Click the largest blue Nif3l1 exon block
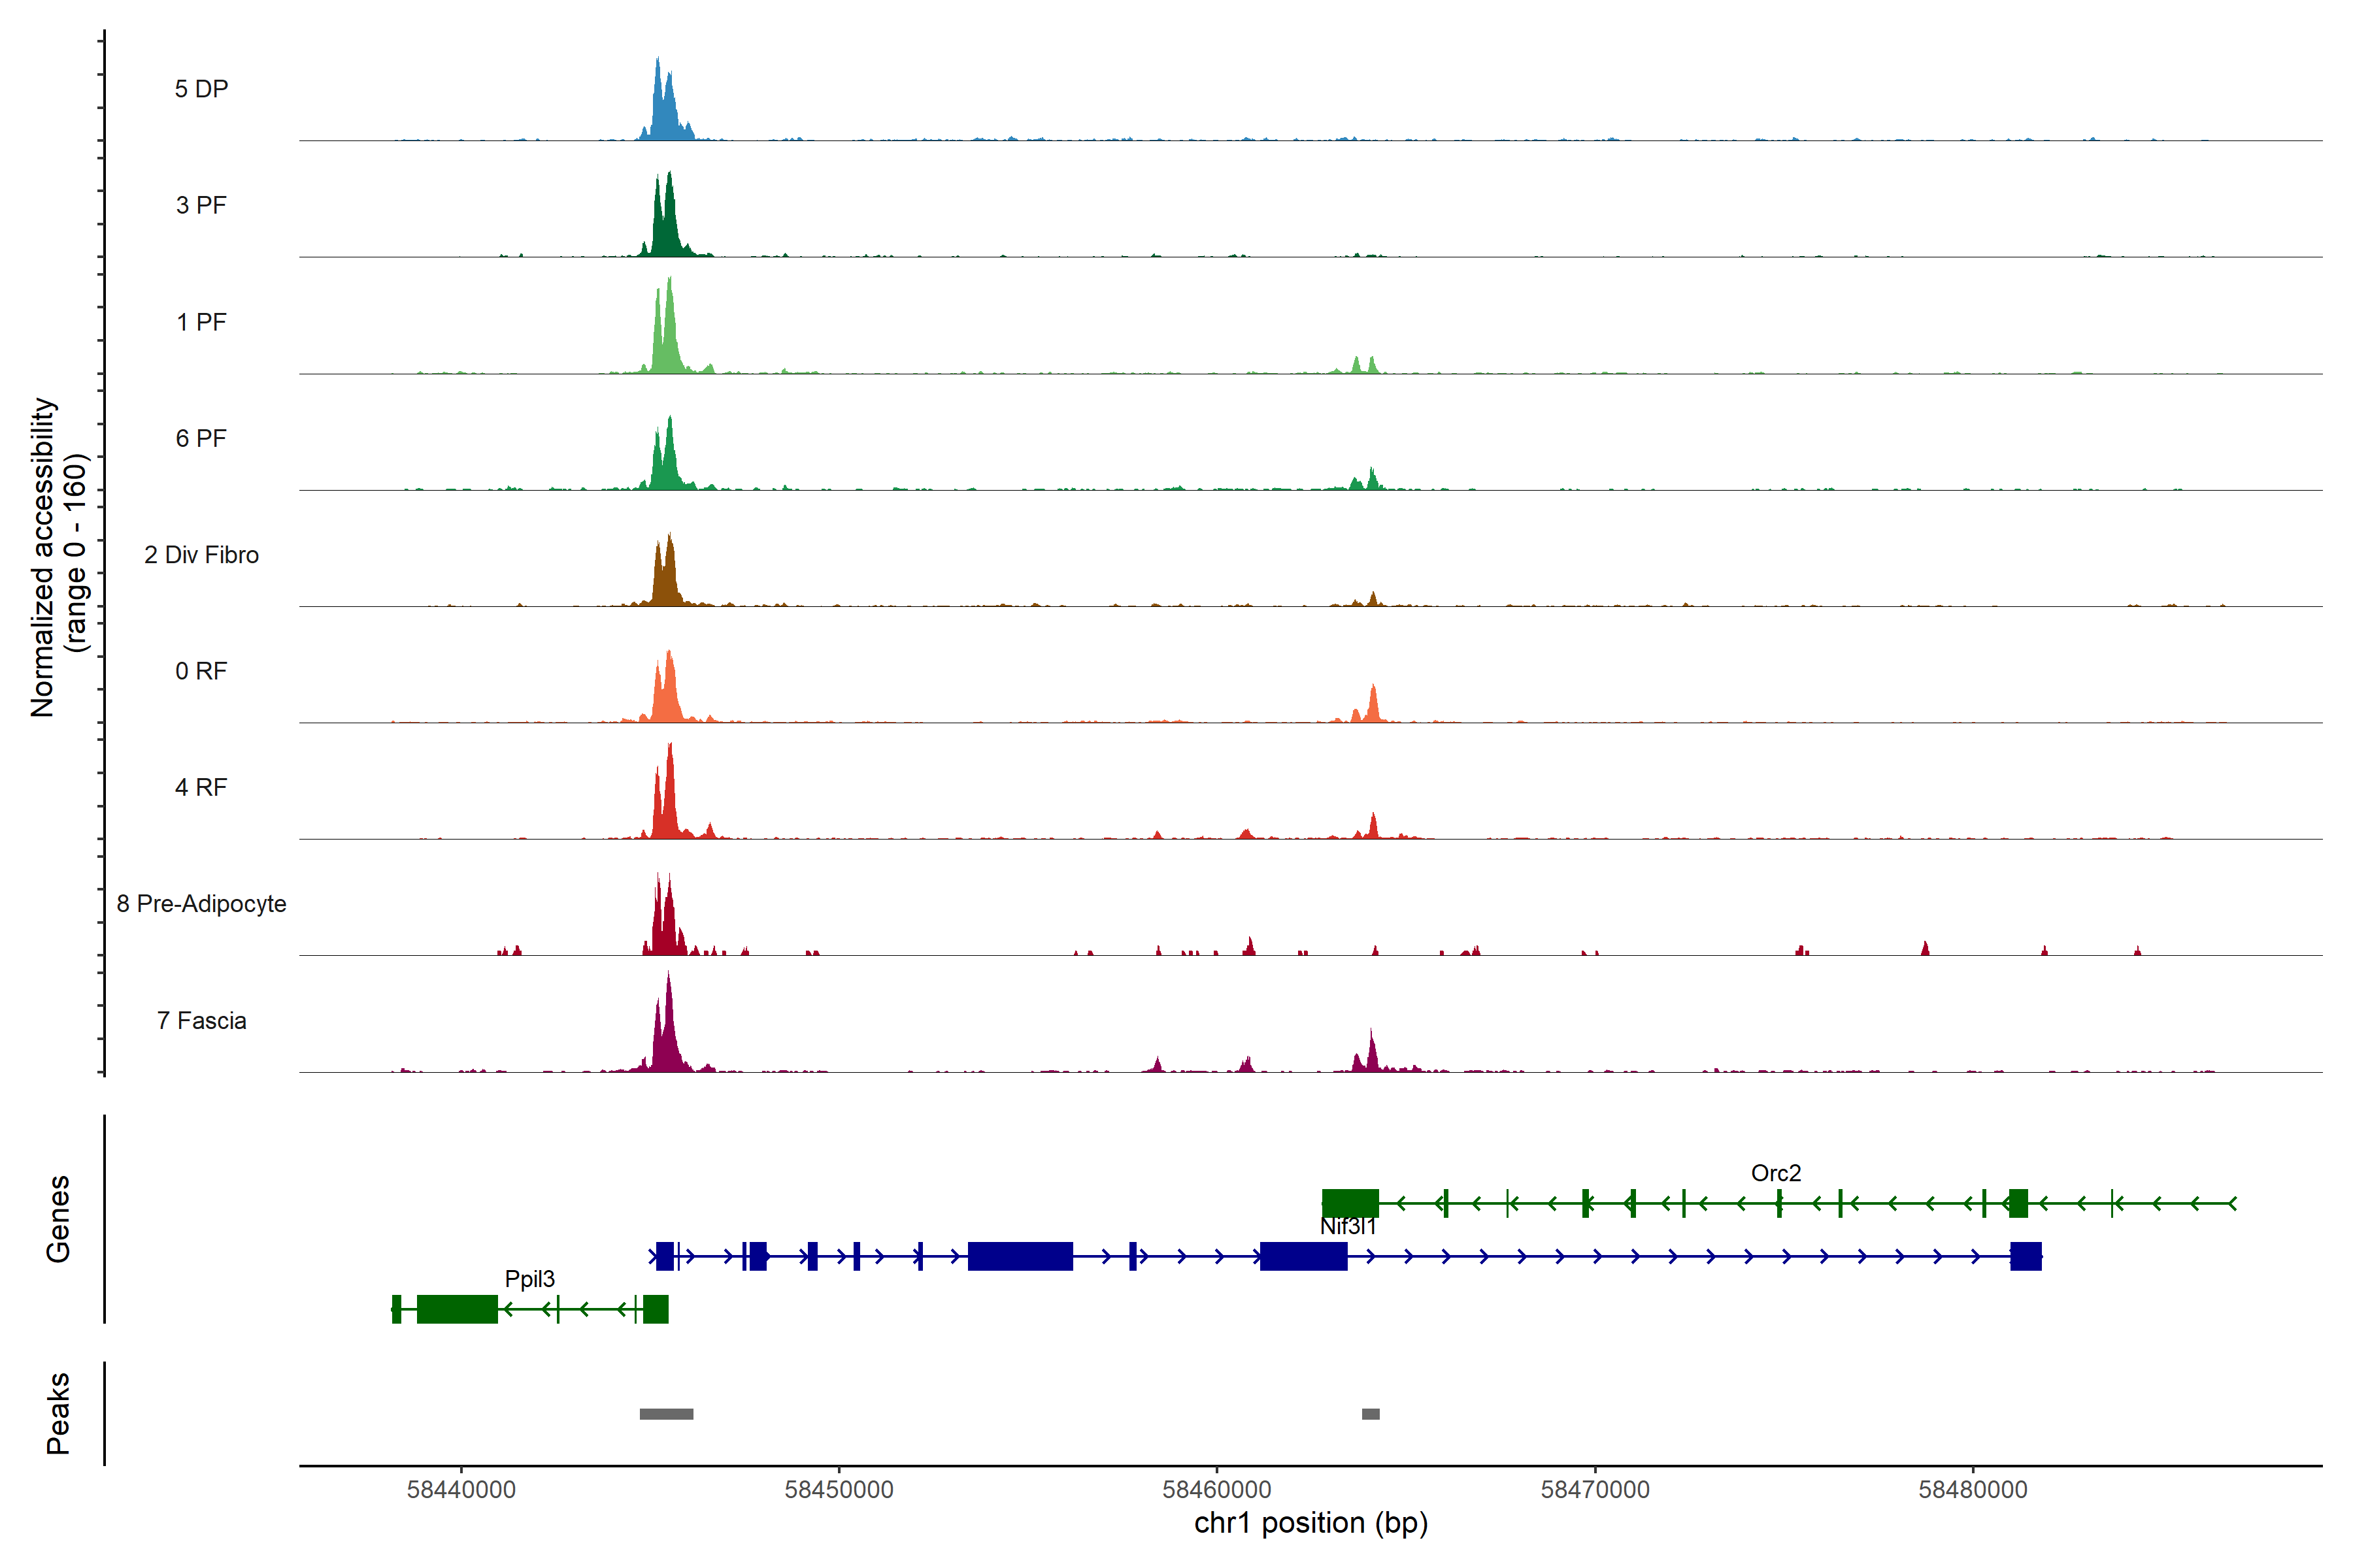This screenshot has width=2353, height=1568. [x=1020, y=1256]
